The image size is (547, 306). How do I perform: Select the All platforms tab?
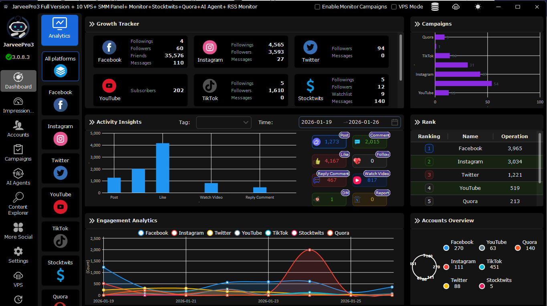pyautogui.click(x=61, y=66)
